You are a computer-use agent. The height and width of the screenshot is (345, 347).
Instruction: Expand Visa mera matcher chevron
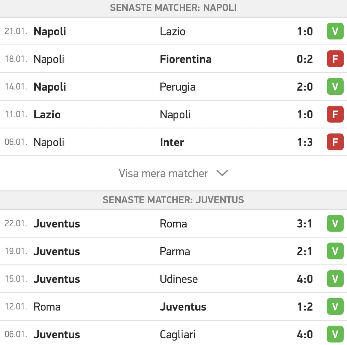(x=222, y=173)
